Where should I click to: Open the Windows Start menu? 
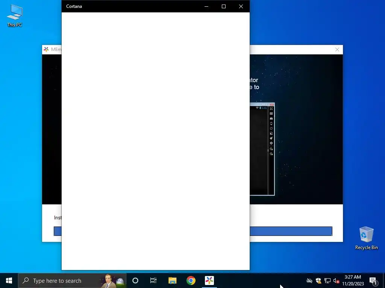(9, 280)
